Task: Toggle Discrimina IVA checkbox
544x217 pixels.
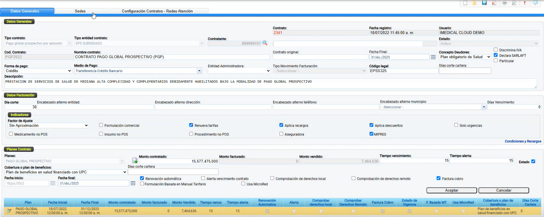Action: click(x=496, y=50)
